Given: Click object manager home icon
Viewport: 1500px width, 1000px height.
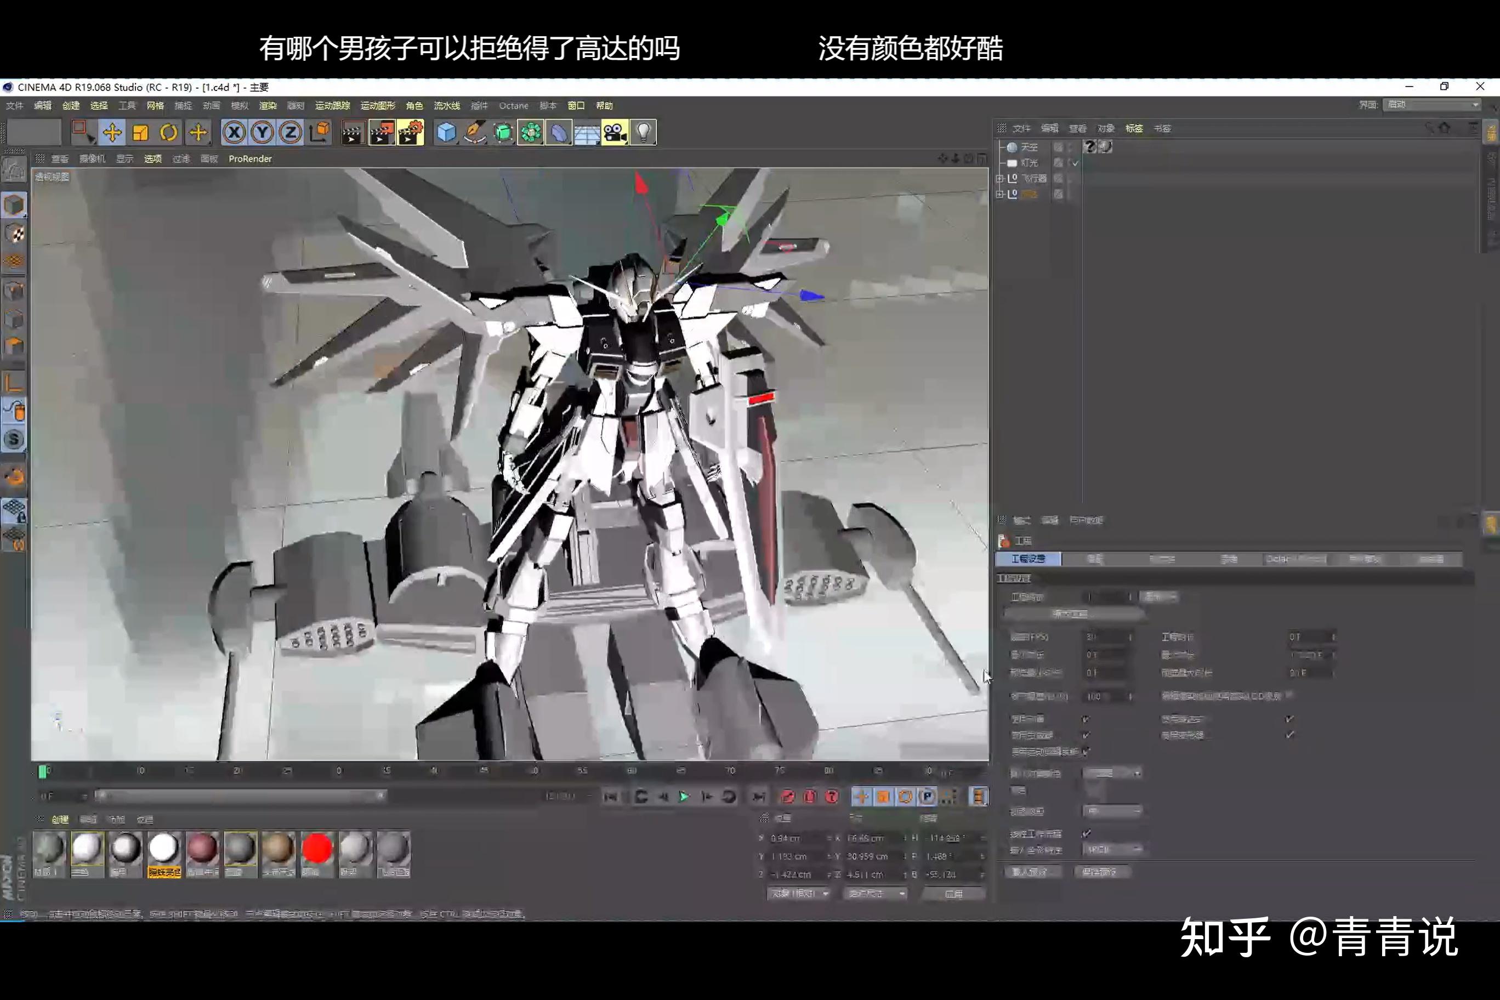Looking at the screenshot, I should pyautogui.click(x=1445, y=128).
